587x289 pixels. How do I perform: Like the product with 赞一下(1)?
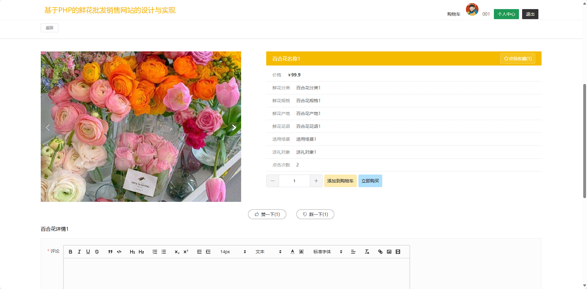click(267, 214)
